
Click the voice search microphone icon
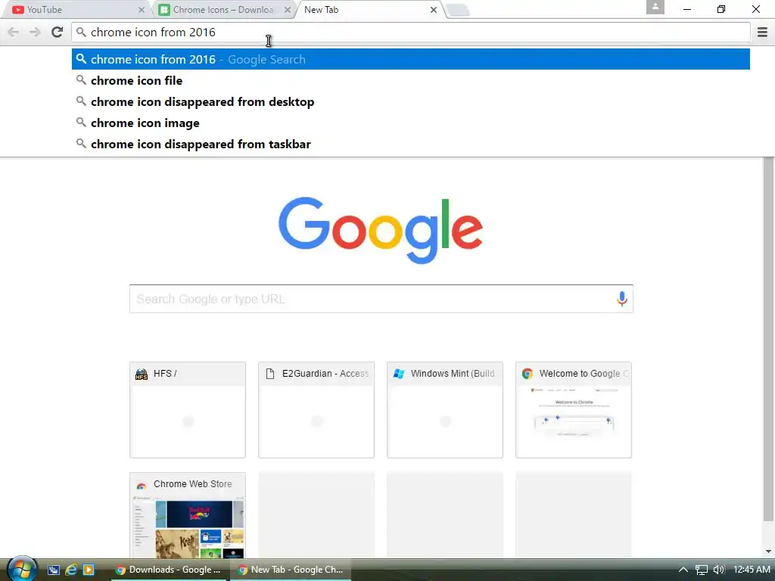click(x=622, y=299)
